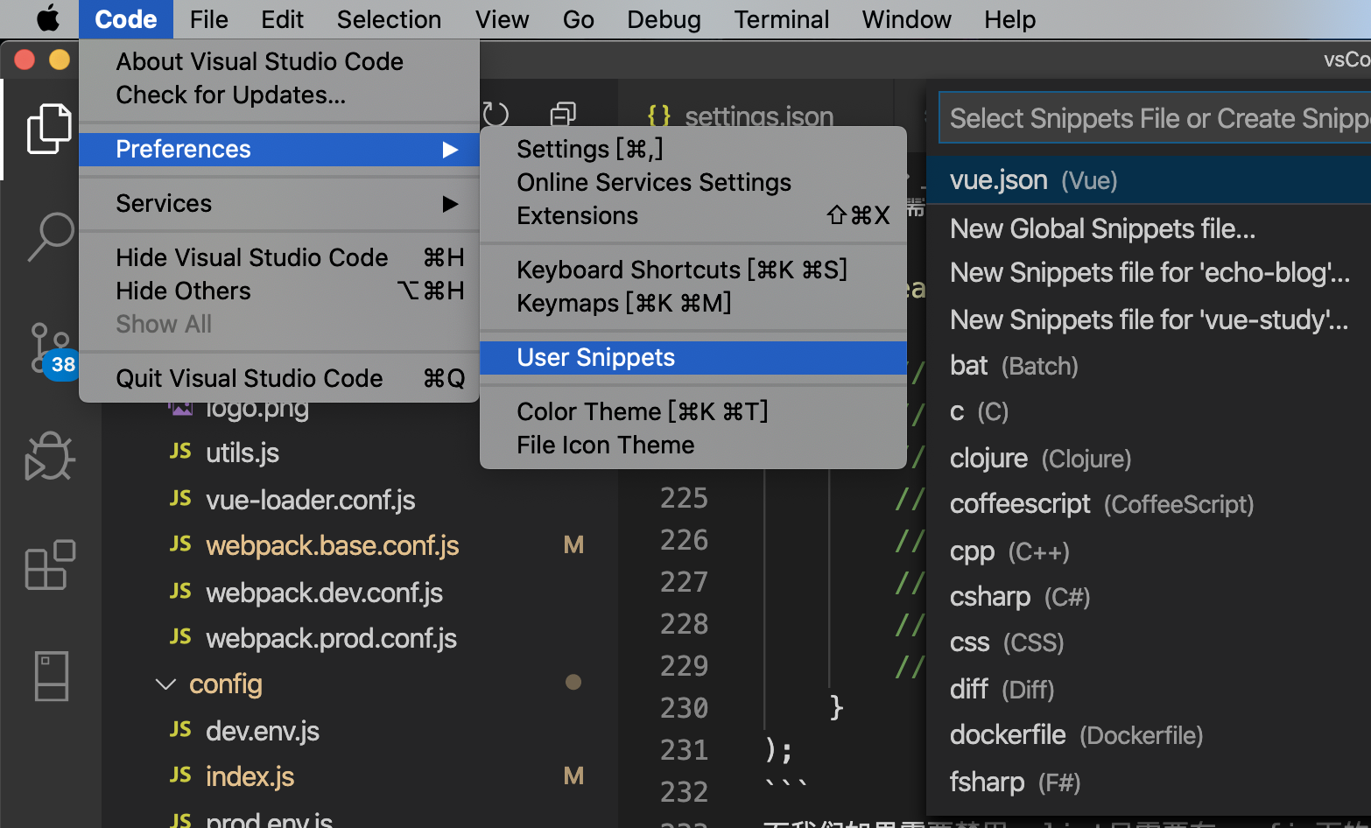Click the snippets file search input
The height and width of the screenshot is (828, 1371).
pos(1155,118)
